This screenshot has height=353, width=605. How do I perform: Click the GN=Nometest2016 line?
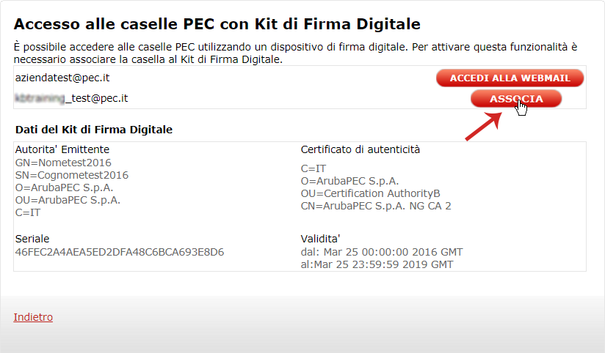tap(63, 163)
